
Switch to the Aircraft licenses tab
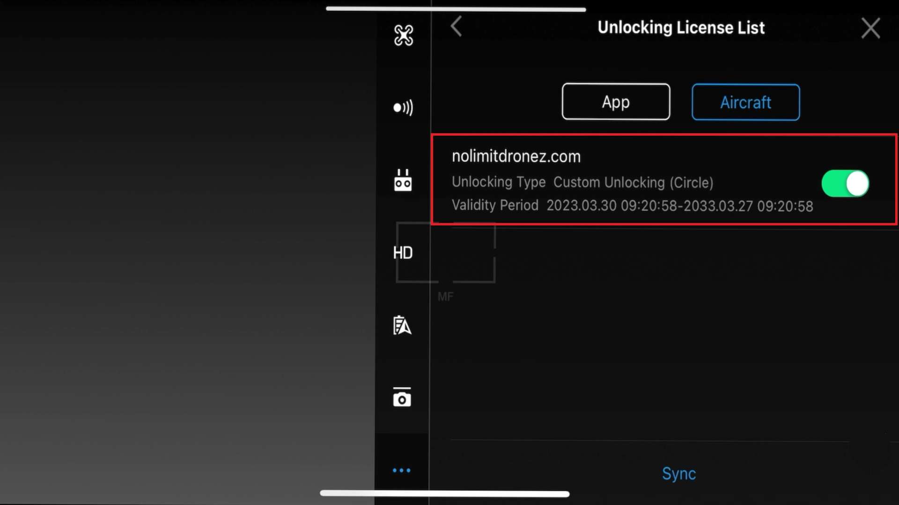coord(746,102)
